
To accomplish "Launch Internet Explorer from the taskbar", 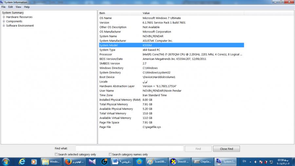I will click(x=22, y=162).
